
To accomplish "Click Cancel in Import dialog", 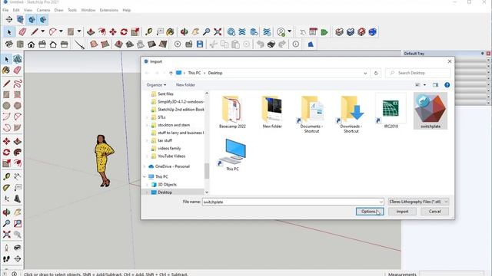I will click(x=434, y=212).
